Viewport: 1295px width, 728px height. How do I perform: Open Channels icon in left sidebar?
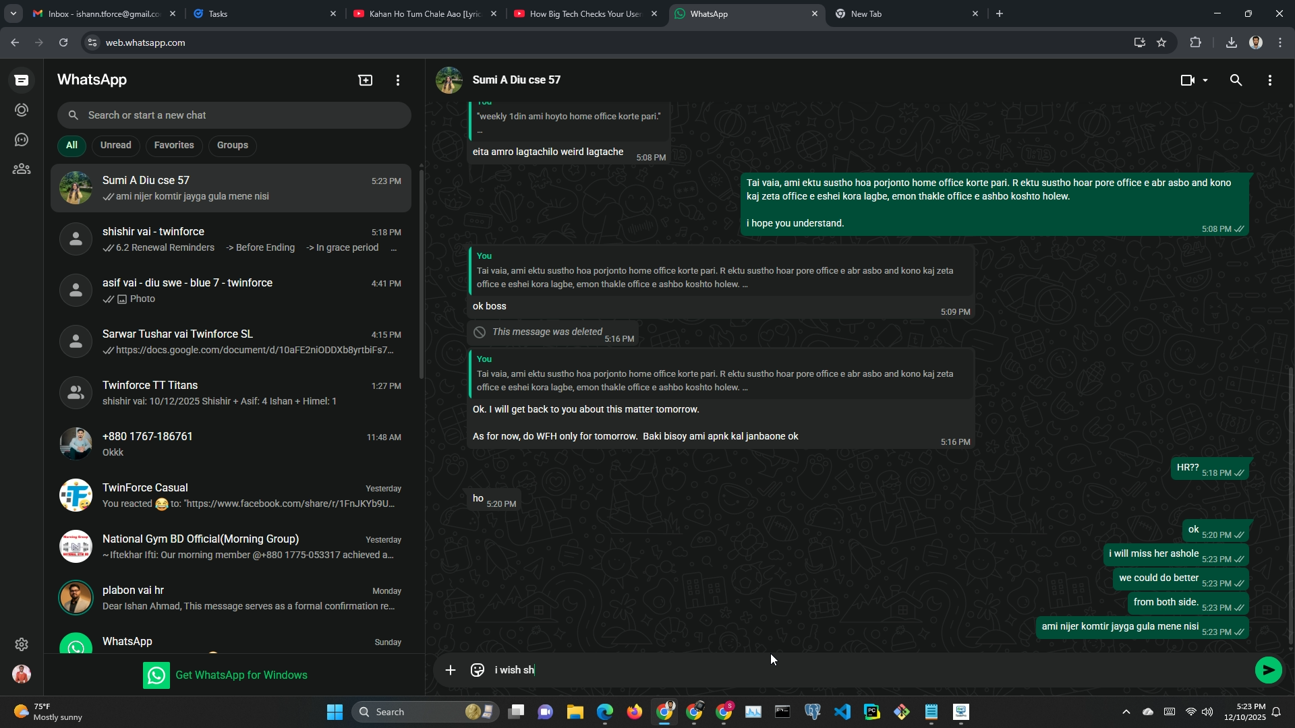22,140
